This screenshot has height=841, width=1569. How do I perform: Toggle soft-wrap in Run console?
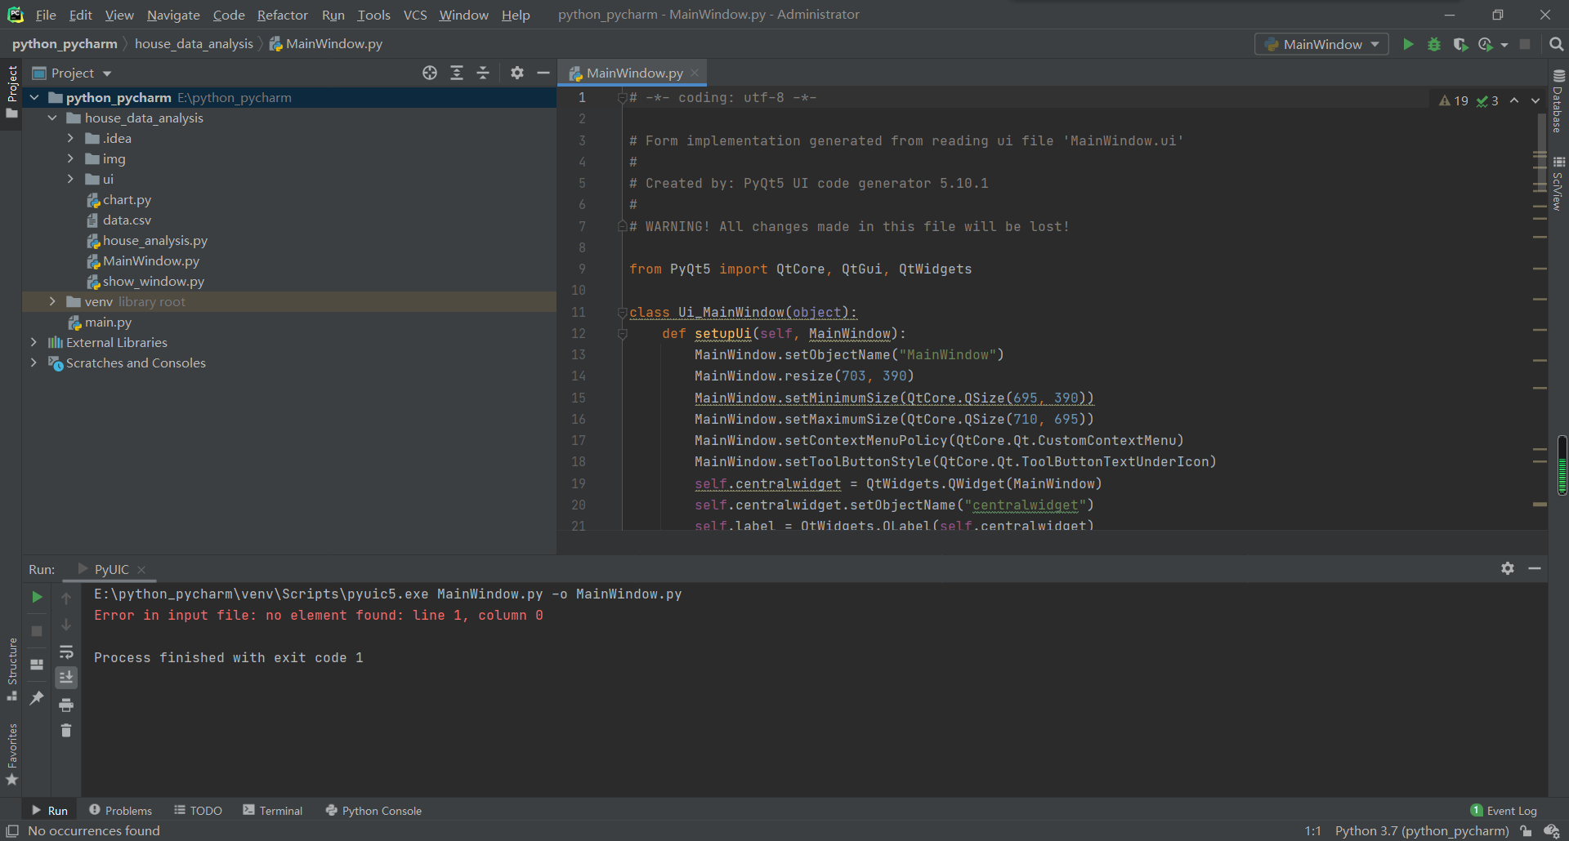tap(66, 652)
